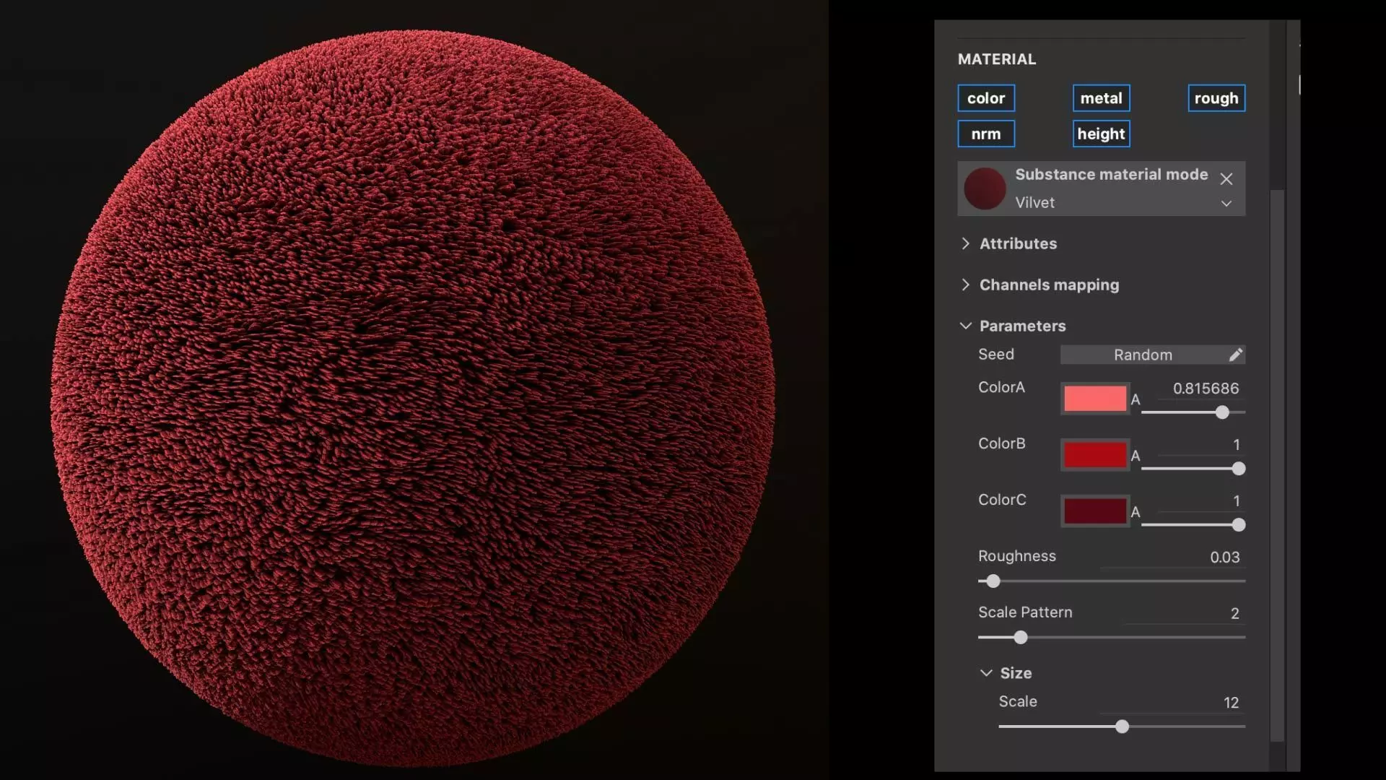Click the Seed edit pencil icon
Screen dimensions: 1386x780
coord(1235,355)
